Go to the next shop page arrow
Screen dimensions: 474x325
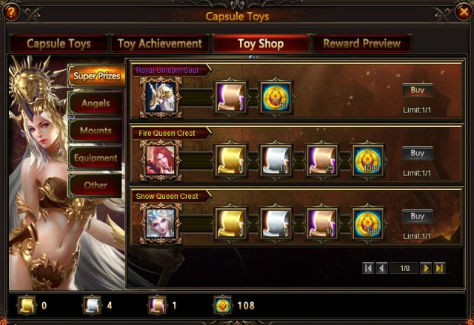(x=426, y=268)
